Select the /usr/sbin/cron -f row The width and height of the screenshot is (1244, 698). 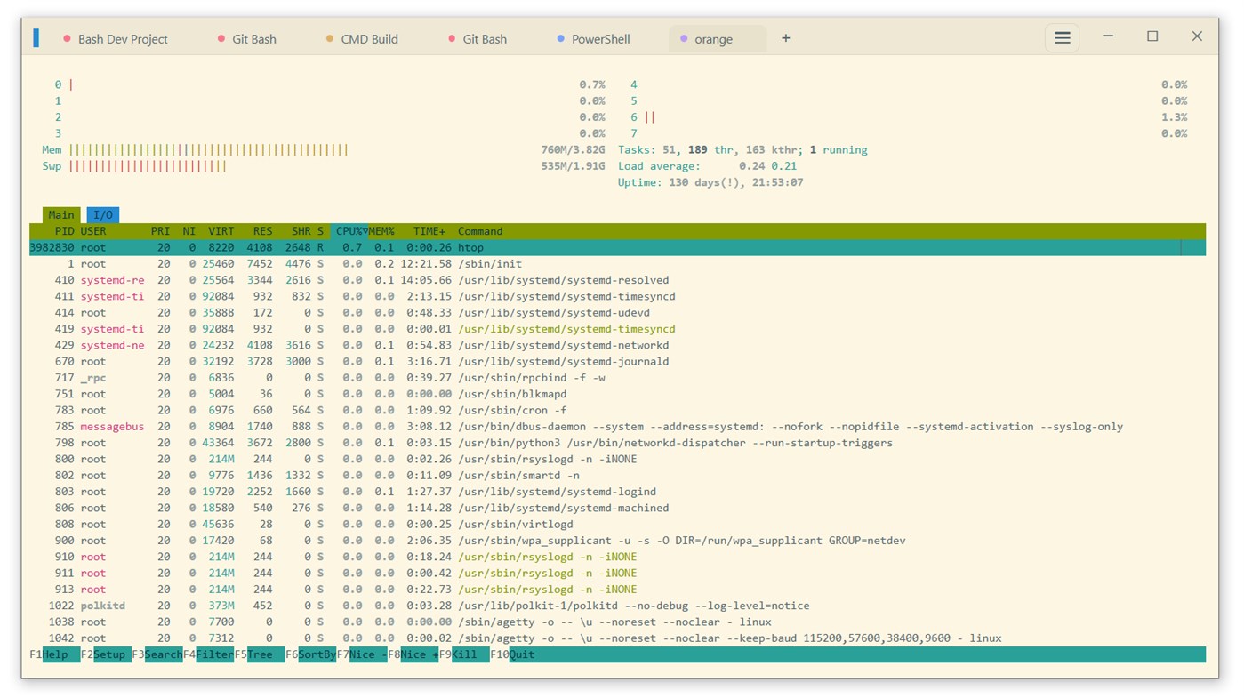[617, 411]
